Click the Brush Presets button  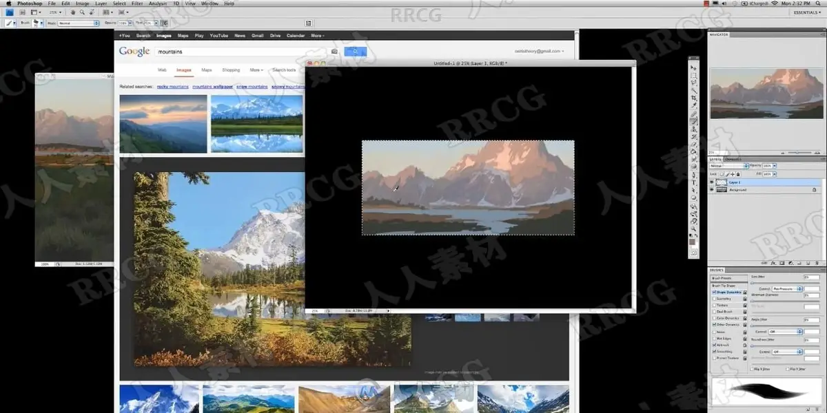click(x=728, y=278)
